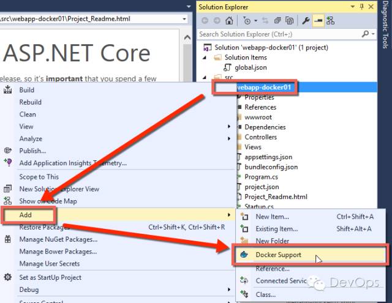
Task: Click Publish... in the context menu
Action: pos(32,151)
